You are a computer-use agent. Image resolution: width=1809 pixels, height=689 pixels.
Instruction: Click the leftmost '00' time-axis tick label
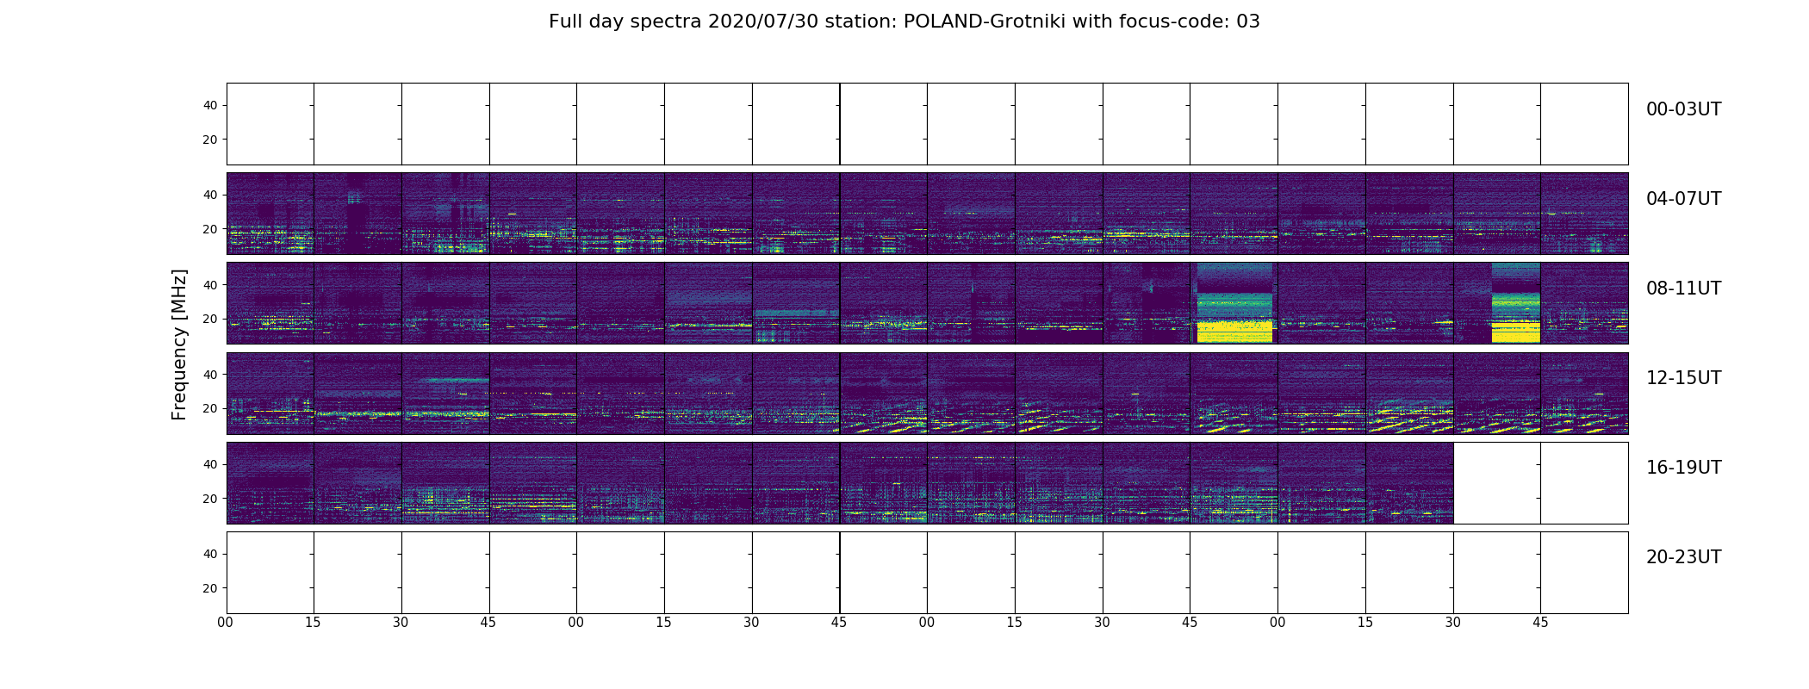point(226,623)
